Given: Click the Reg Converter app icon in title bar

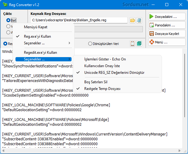Looking at the screenshot, I should click(5, 5).
